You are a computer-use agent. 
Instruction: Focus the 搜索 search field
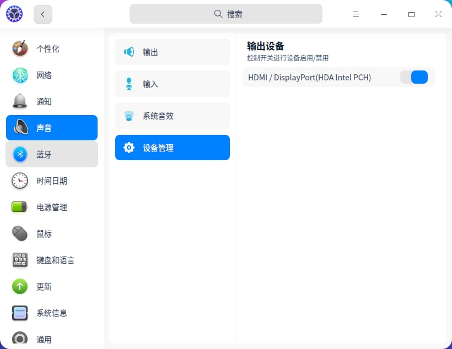click(x=225, y=14)
